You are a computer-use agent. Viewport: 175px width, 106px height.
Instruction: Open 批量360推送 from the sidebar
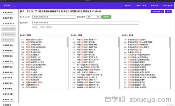pyautogui.click(x=8, y=89)
